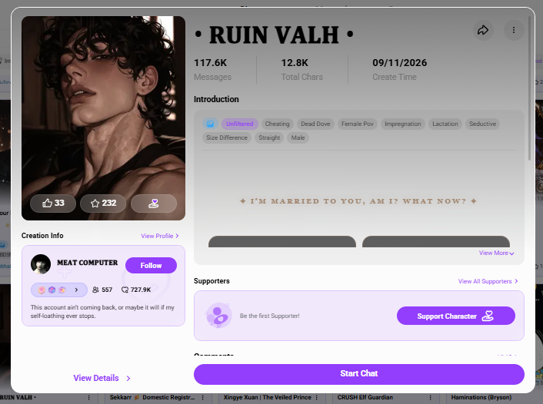This screenshot has height=404, width=543.
Task: Click the Start Chat button
Action: 358,374
